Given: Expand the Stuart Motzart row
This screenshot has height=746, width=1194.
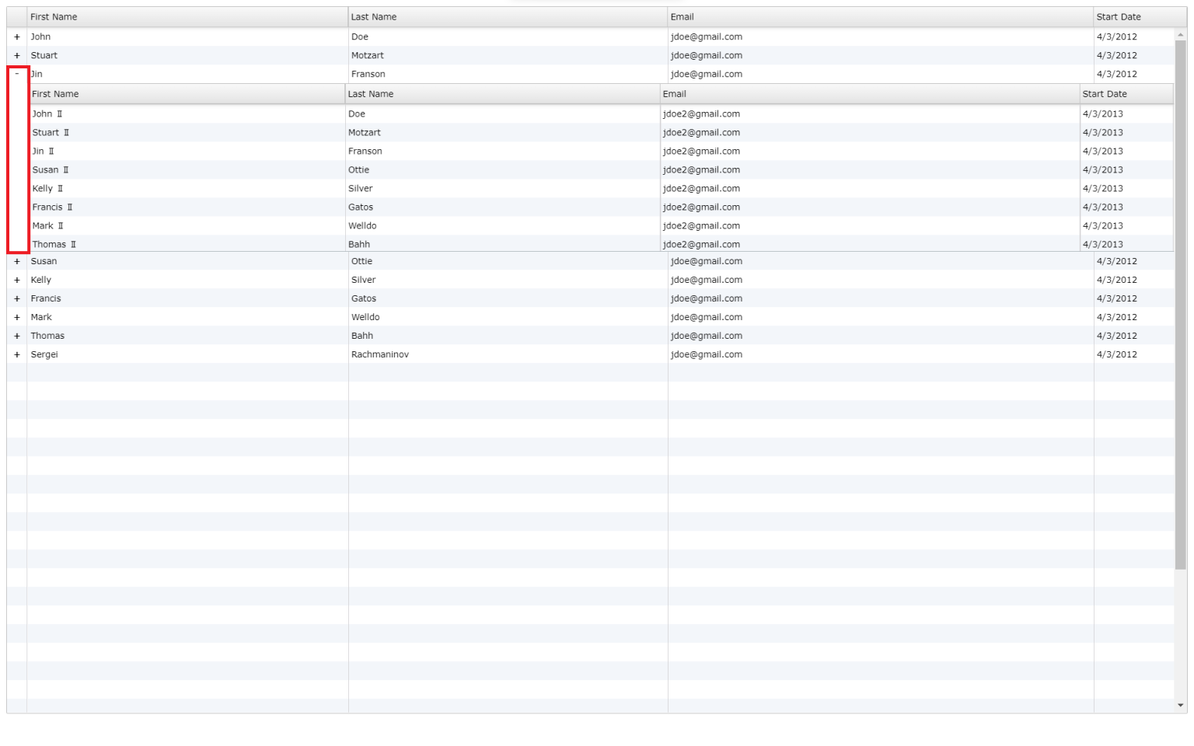Looking at the screenshot, I should pos(17,56).
